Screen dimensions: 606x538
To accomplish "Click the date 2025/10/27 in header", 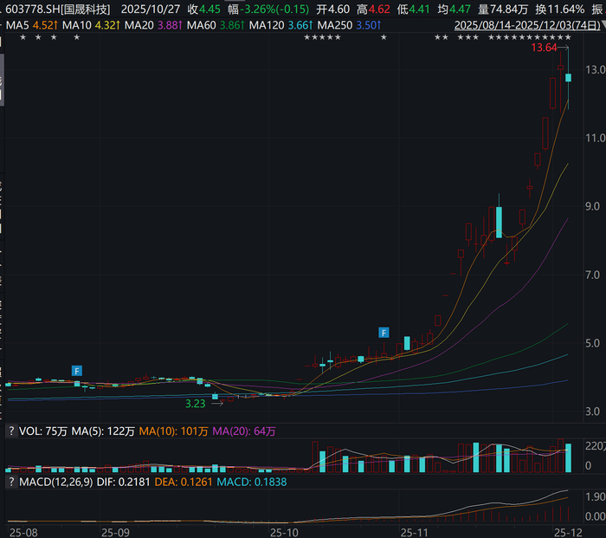I will point(151,10).
